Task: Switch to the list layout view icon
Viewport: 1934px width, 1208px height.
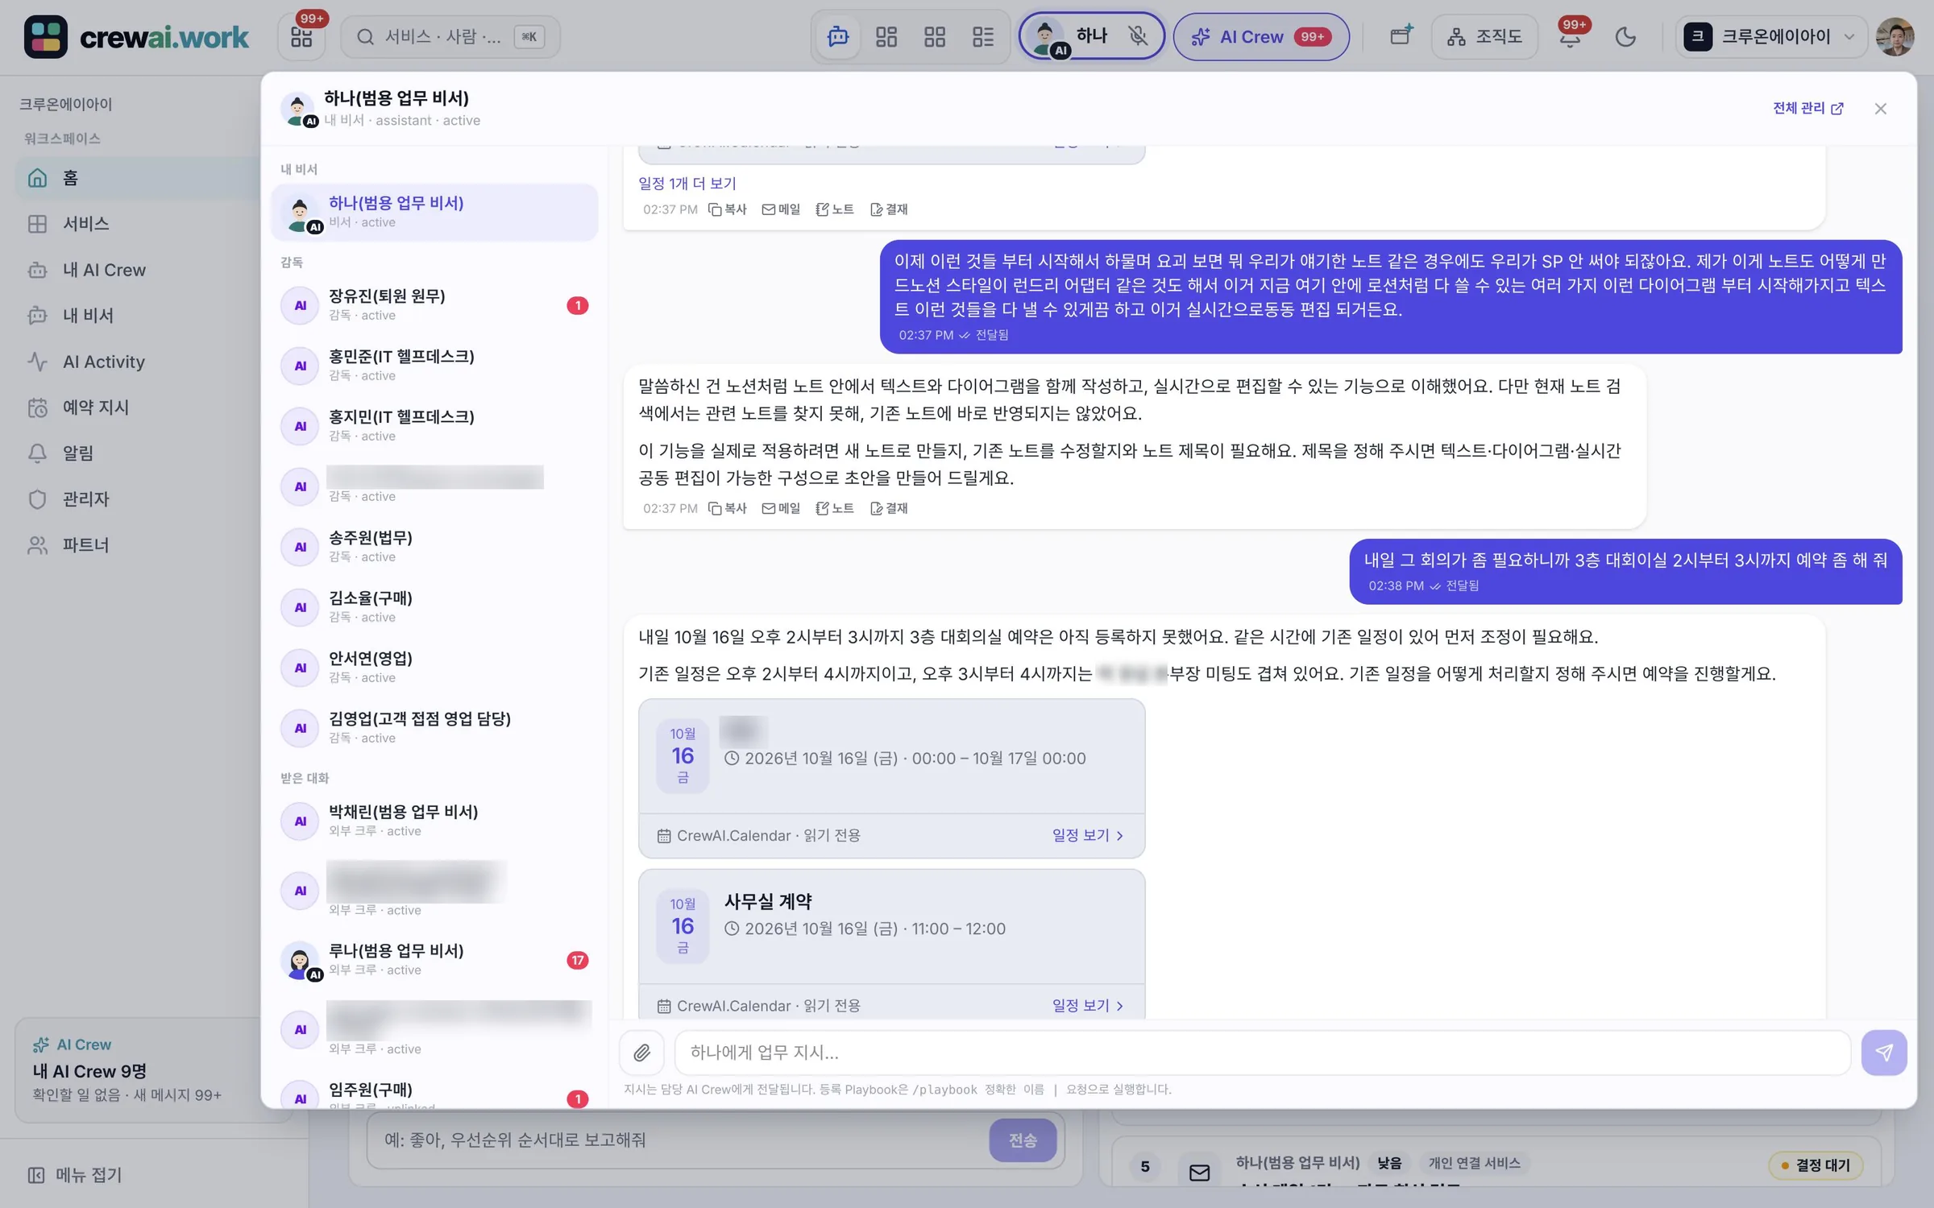Action: (x=983, y=36)
